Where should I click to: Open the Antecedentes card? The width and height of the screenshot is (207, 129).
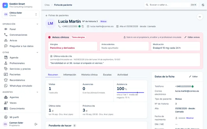[124, 46]
